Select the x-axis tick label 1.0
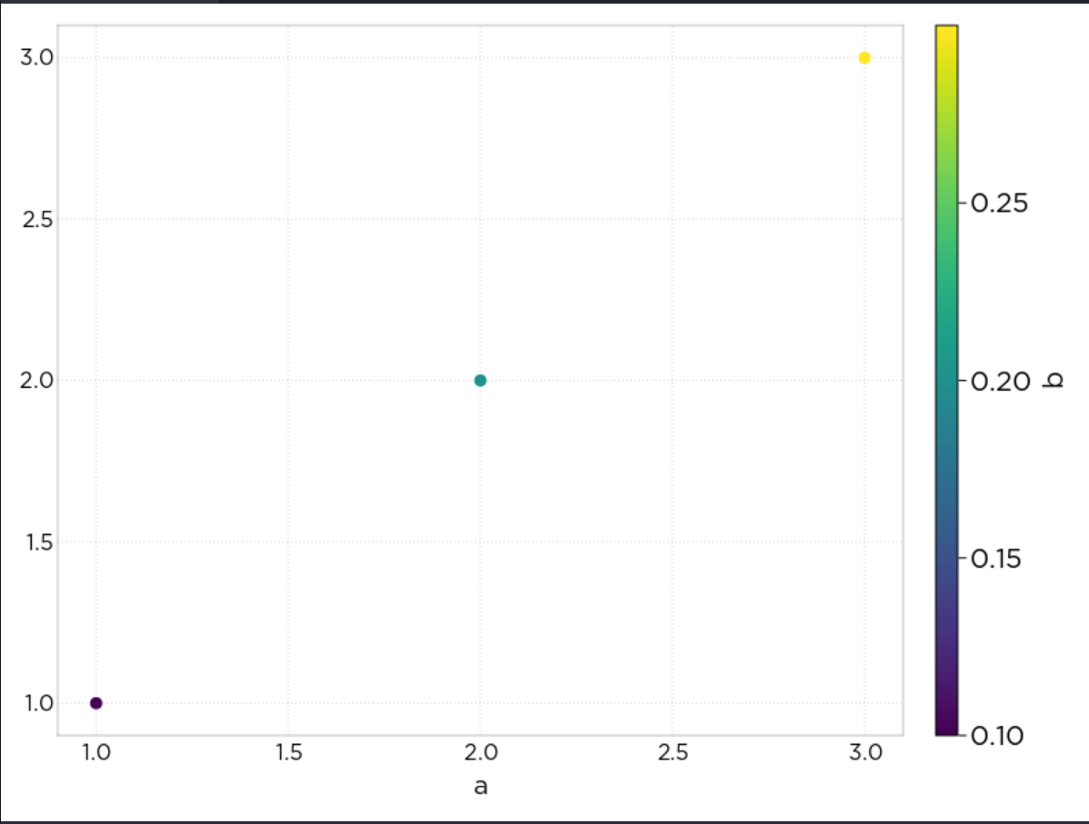This screenshot has width=1089, height=824. tap(95, 752)
